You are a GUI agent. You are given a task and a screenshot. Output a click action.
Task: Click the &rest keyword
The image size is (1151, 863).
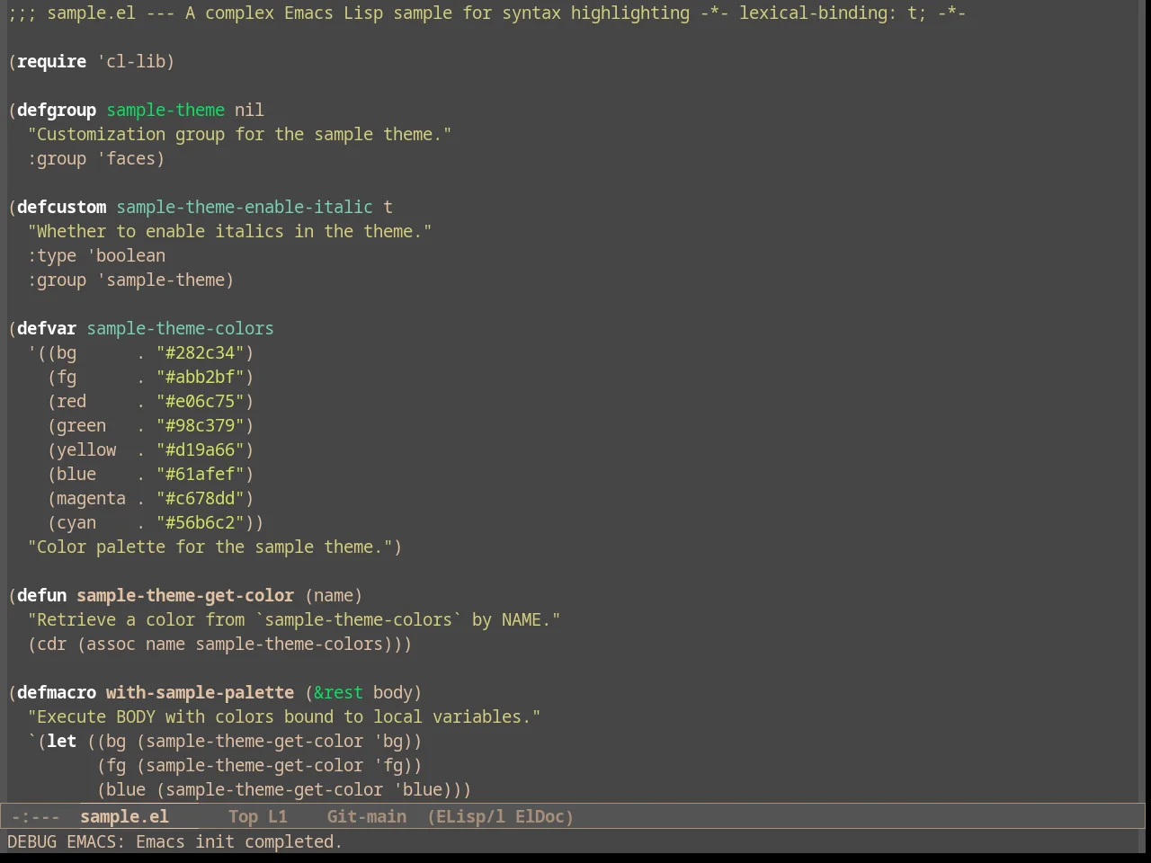coord(338,692)
